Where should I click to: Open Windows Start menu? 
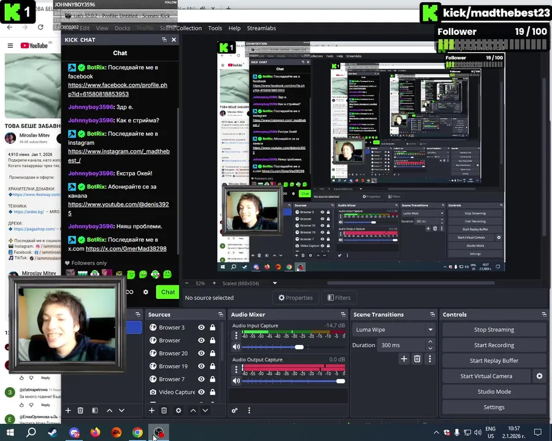click(x=10, y=432)
